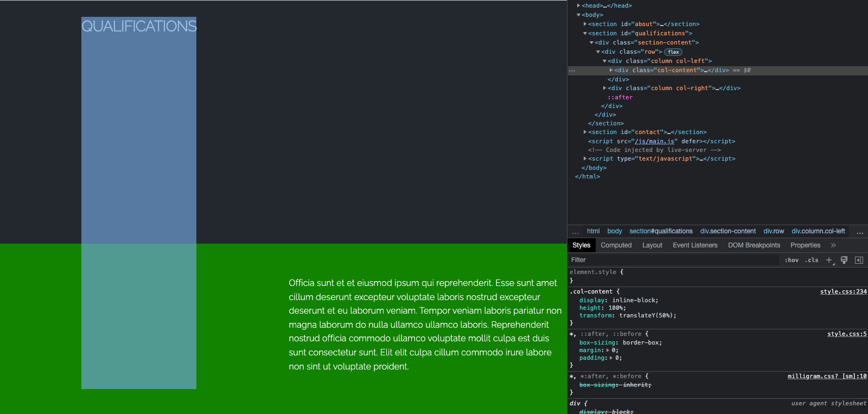Open the Layout tab
The width and height of the screenshot is (868, 414).
[x=652, y=245]
